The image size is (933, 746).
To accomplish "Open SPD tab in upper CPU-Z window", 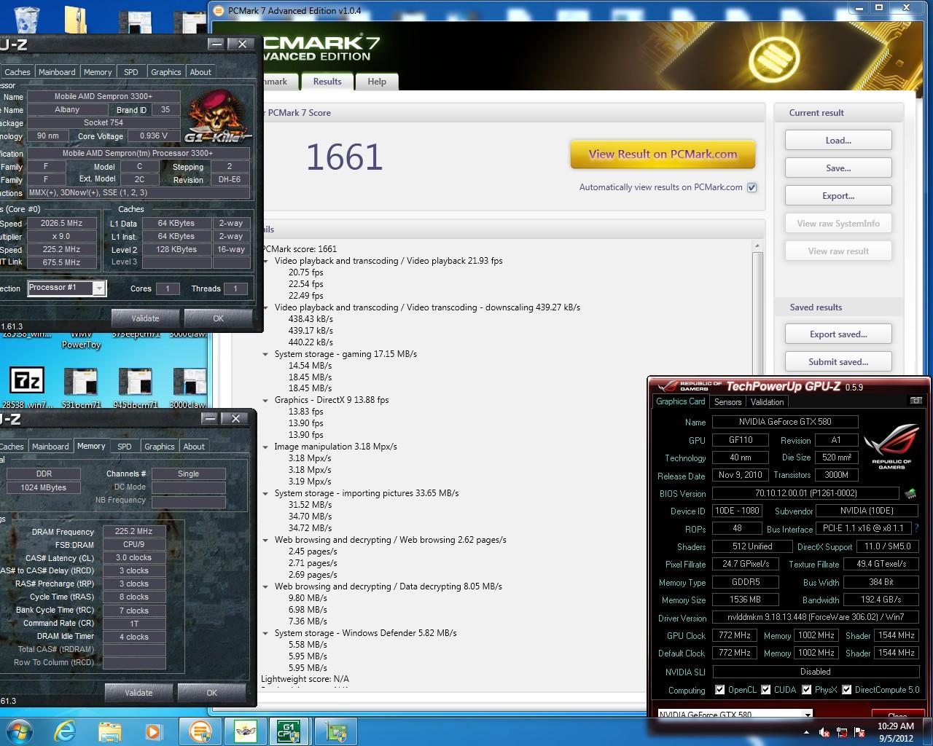I will click(x=131, y=72).
